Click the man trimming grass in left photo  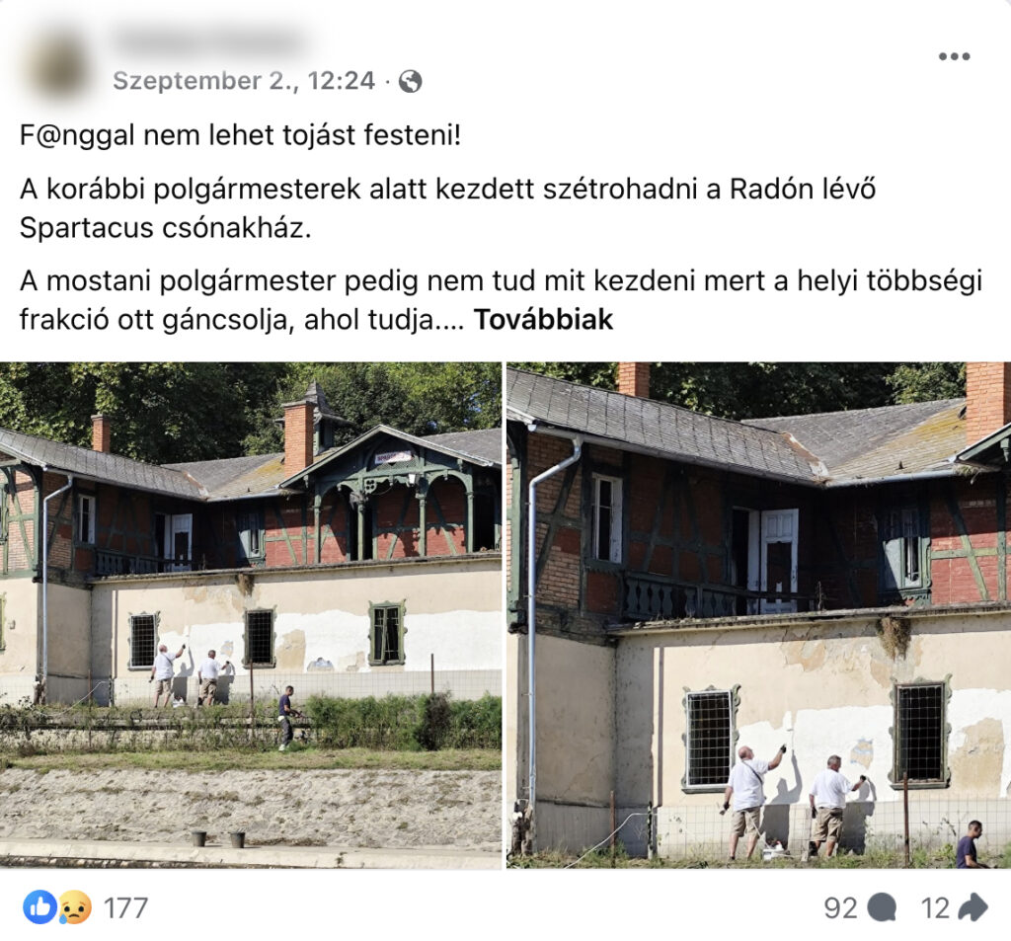click(286, 718)
